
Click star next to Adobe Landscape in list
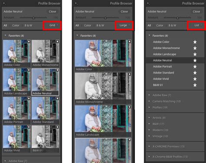(195, 54)
